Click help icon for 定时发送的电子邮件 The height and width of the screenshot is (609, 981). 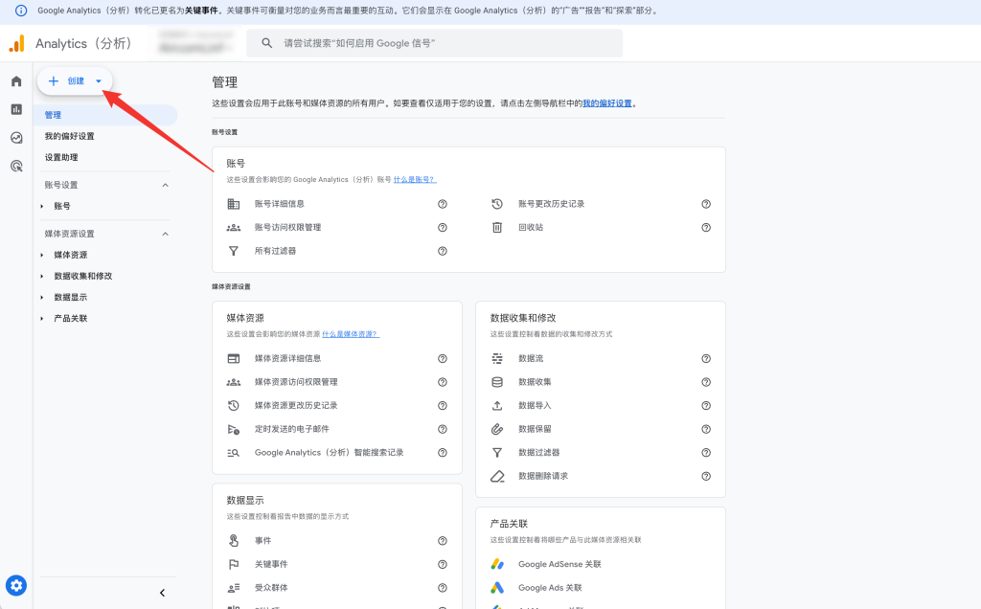443,429
